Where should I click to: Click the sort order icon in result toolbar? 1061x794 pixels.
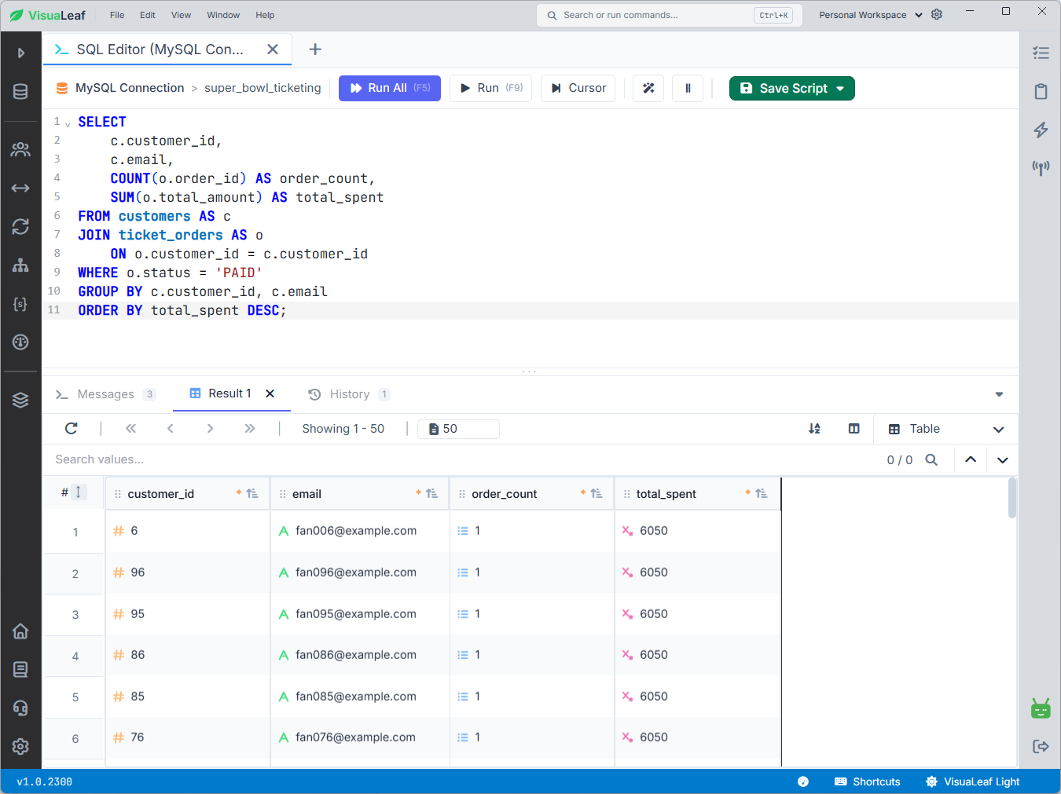tap(814, 429)
